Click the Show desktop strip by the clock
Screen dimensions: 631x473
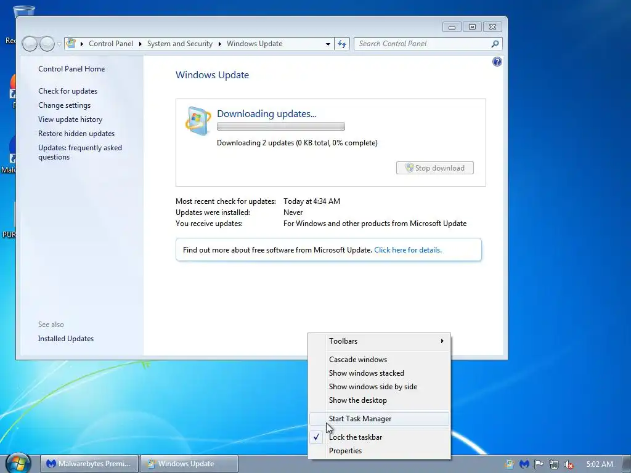pyautogui.click(x=627, y=464)
